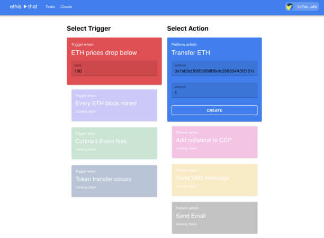Screen dimensions: 324x238
Task: Focus the price input field
Action: 114,71
